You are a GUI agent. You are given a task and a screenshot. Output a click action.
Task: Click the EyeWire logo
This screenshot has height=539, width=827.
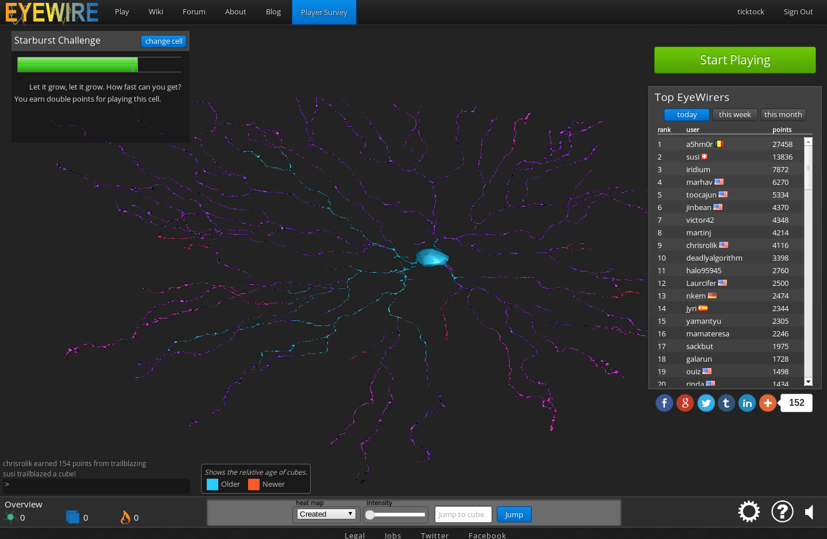point(52,12)
